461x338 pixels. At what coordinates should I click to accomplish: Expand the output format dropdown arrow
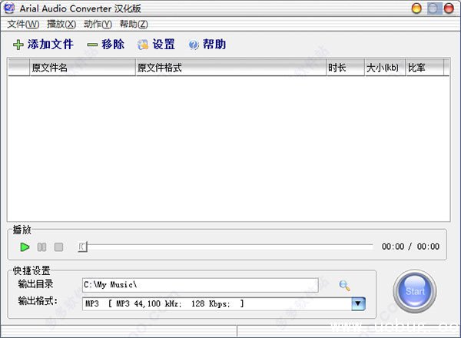[x=358, y=303]
